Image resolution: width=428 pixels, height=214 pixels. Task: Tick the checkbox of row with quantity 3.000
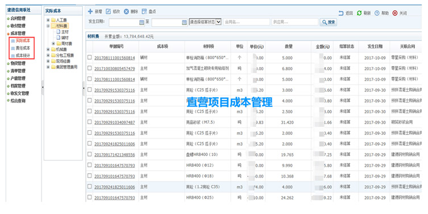[90, 90]
